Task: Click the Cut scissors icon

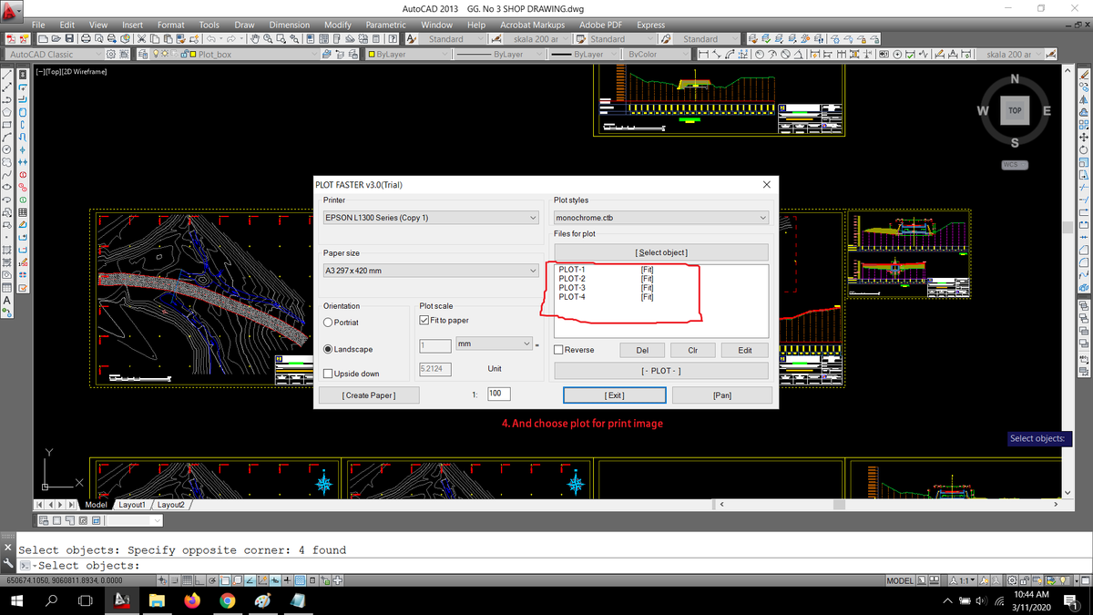Action: pyautogui.click(x=142, y=39)
